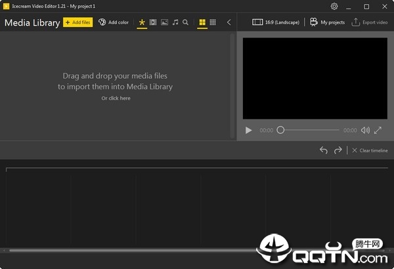Switch to large thumbnails grid view
Viewport: 394px width, 269px height.
tap(202, 22)
